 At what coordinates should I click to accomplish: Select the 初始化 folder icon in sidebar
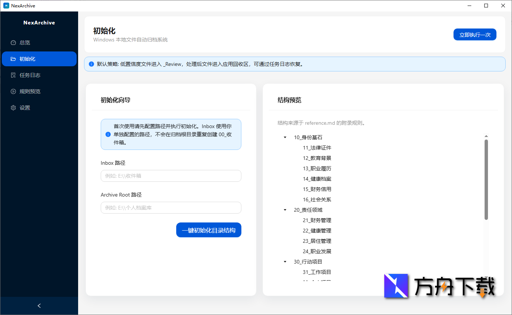pos(13,58)
